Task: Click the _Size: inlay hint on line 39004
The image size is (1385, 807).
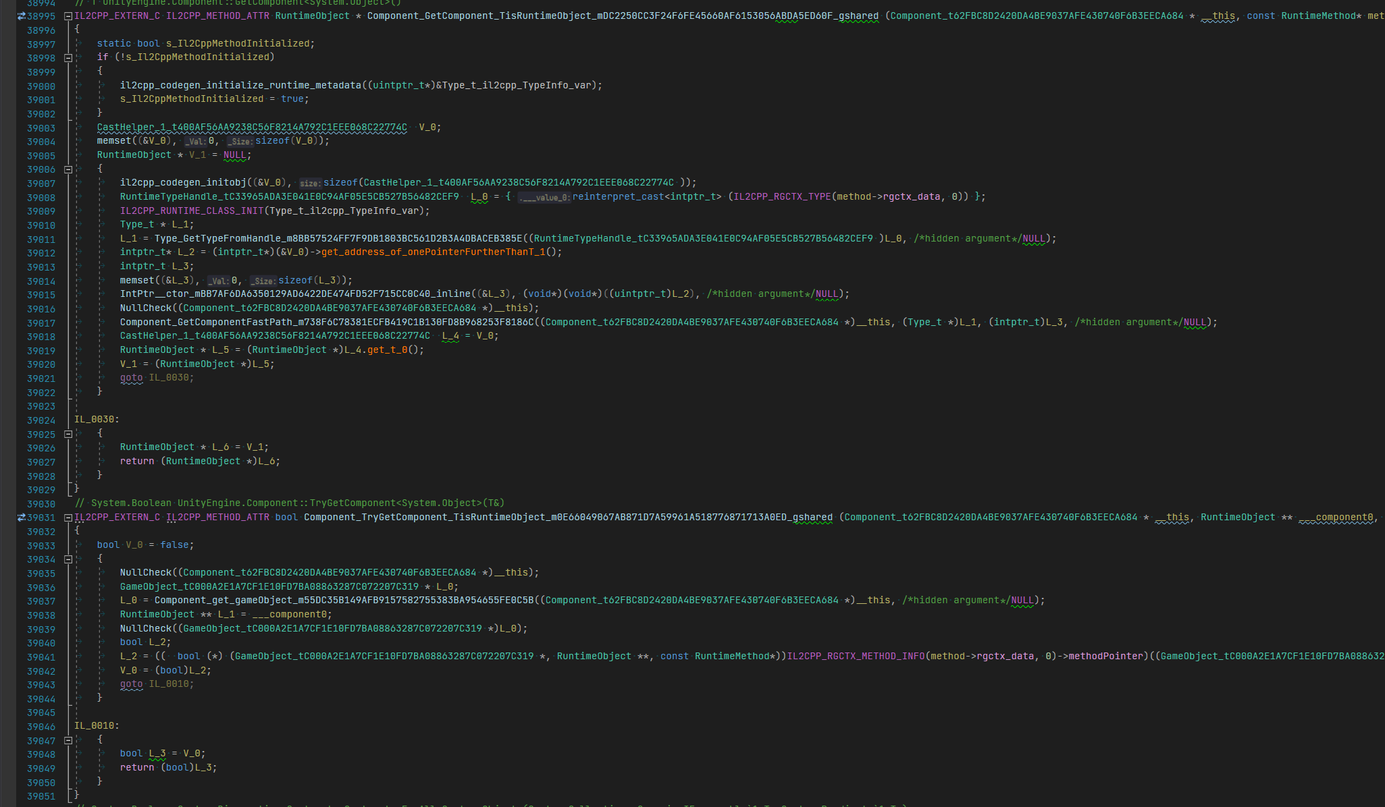Action: point(239,142)
